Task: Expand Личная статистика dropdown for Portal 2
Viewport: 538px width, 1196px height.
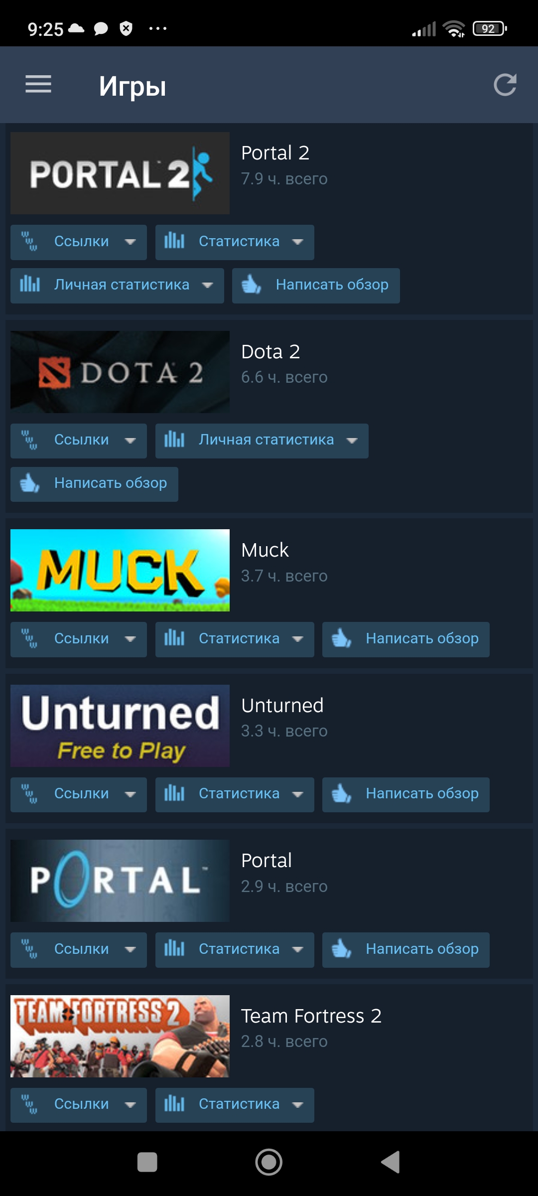Action: (x=117, y=286)
